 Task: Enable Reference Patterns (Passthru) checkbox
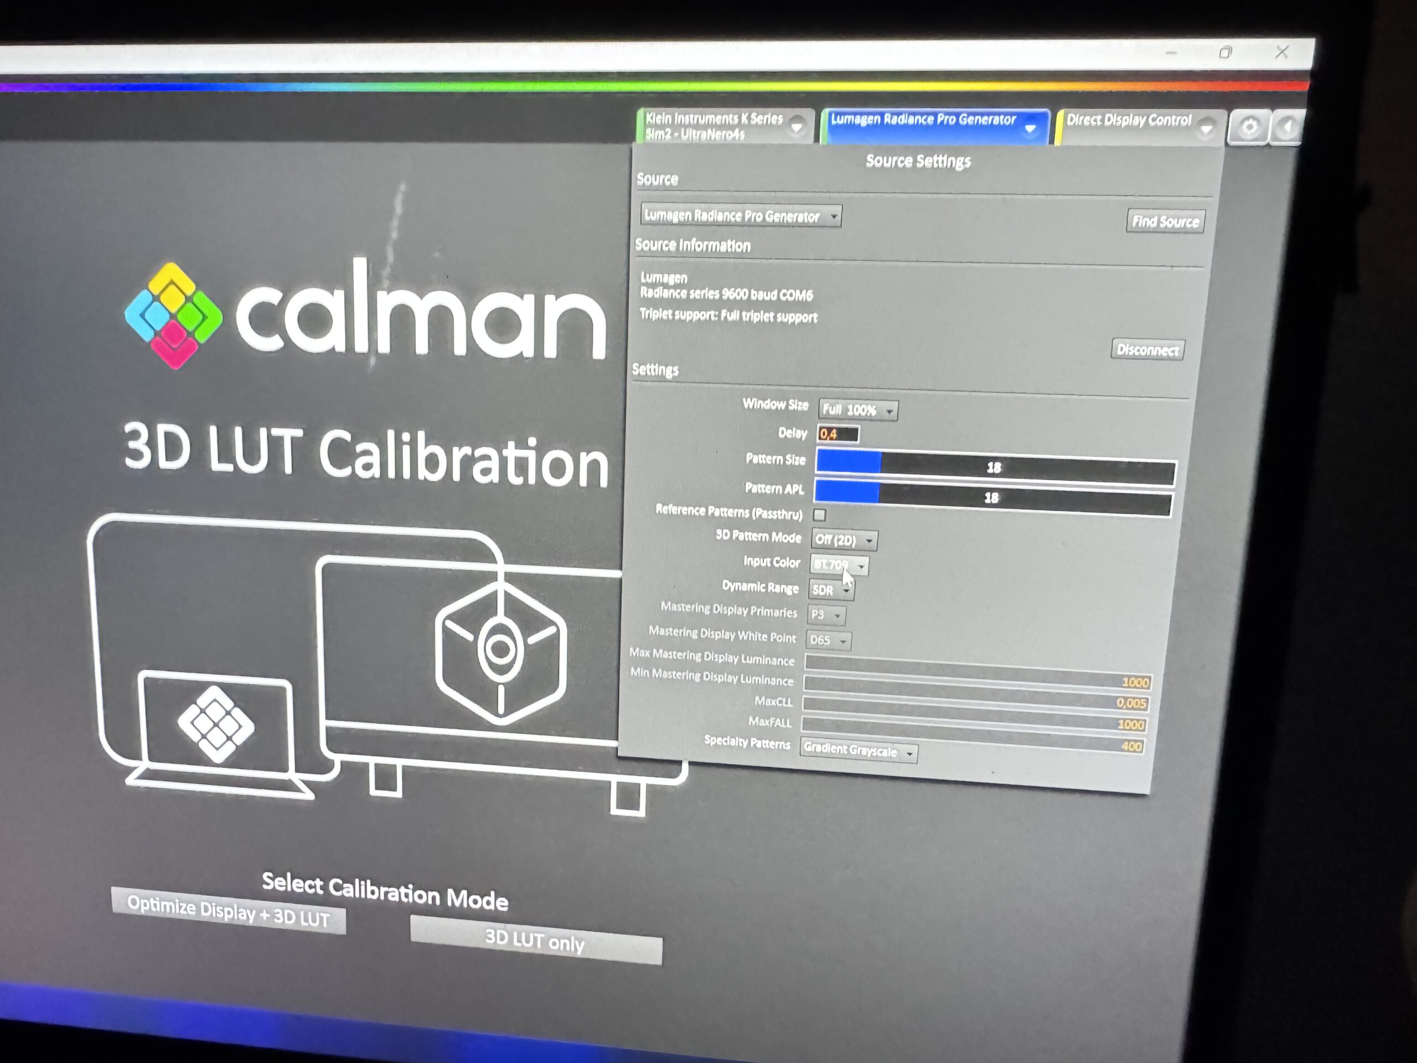click(x=819, y=514)
